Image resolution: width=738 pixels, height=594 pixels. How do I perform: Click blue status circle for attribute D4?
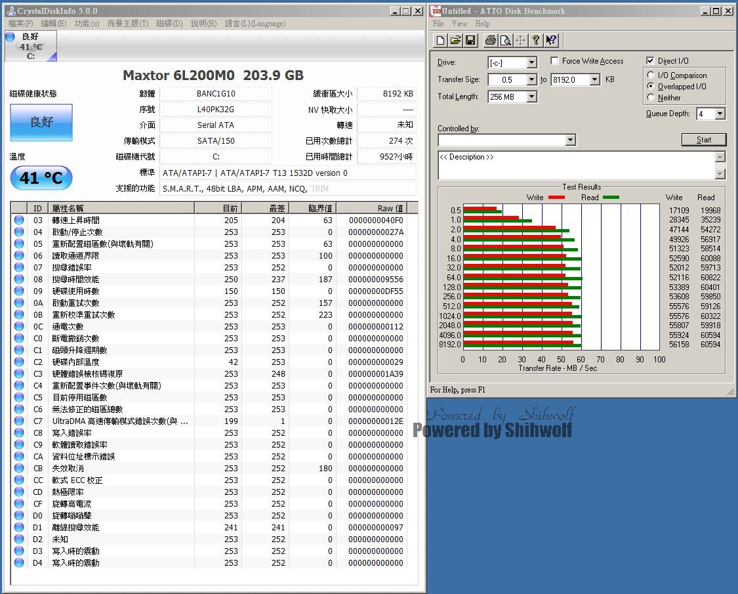19,562
